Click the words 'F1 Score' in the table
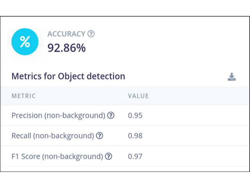 click(x=26, y=156)
